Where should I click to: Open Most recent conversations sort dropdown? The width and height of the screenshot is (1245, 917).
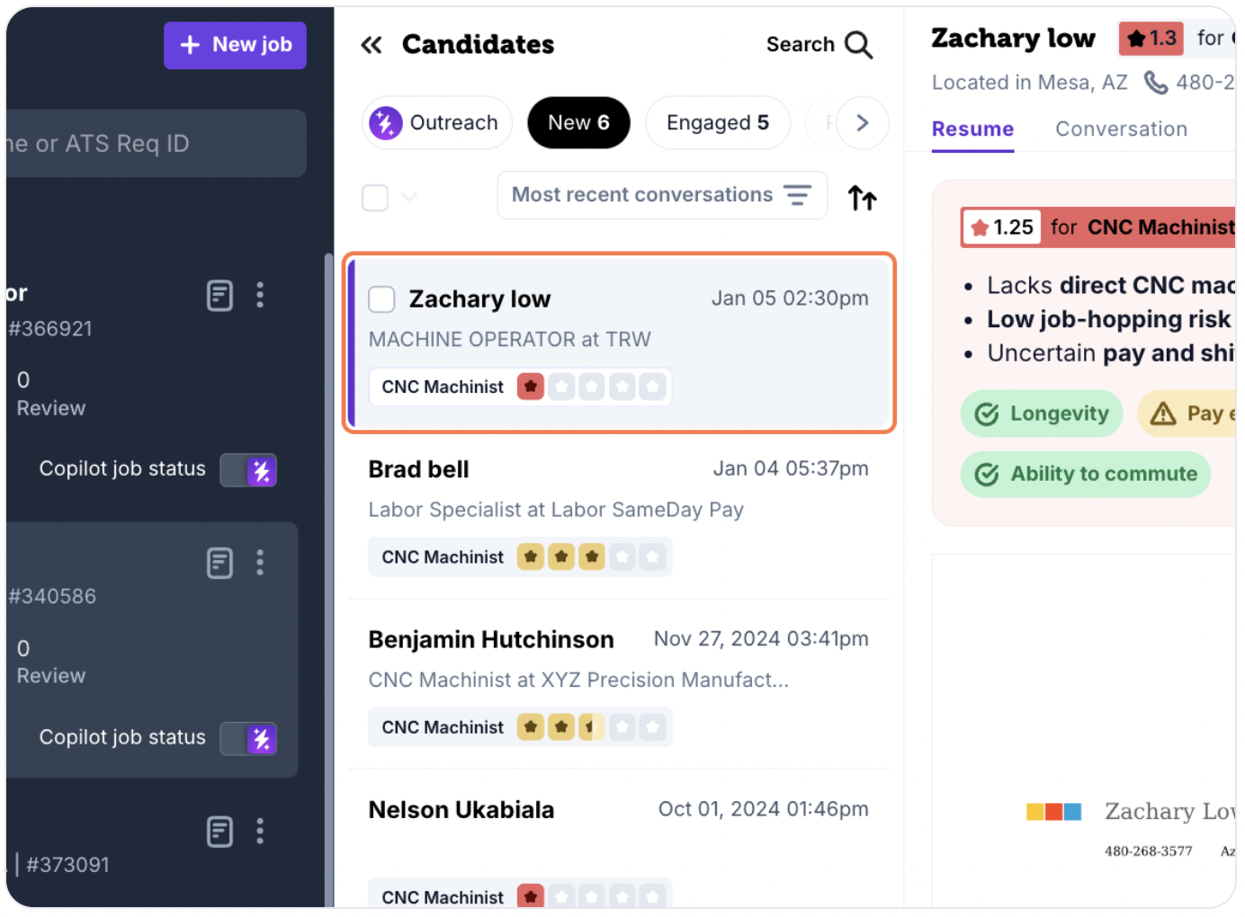(x=662, y=195)
